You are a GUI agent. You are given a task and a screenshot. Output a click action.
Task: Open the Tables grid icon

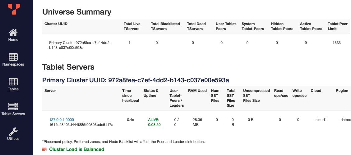point(13,82)
